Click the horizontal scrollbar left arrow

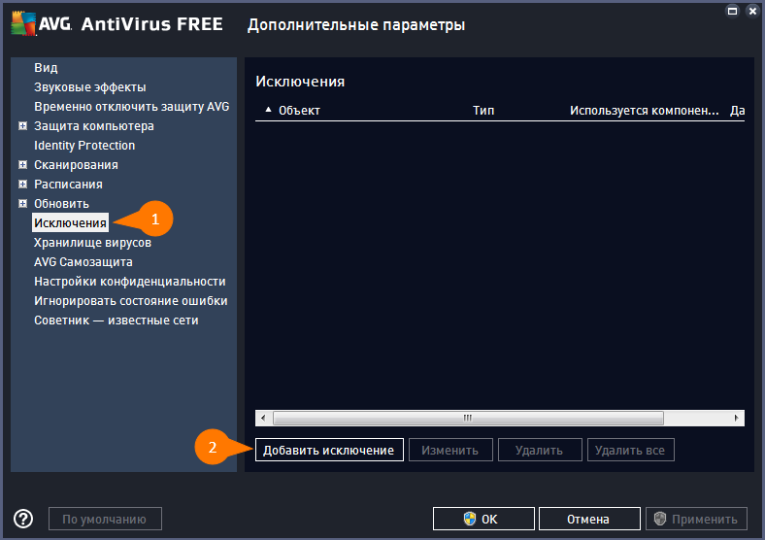263,418
